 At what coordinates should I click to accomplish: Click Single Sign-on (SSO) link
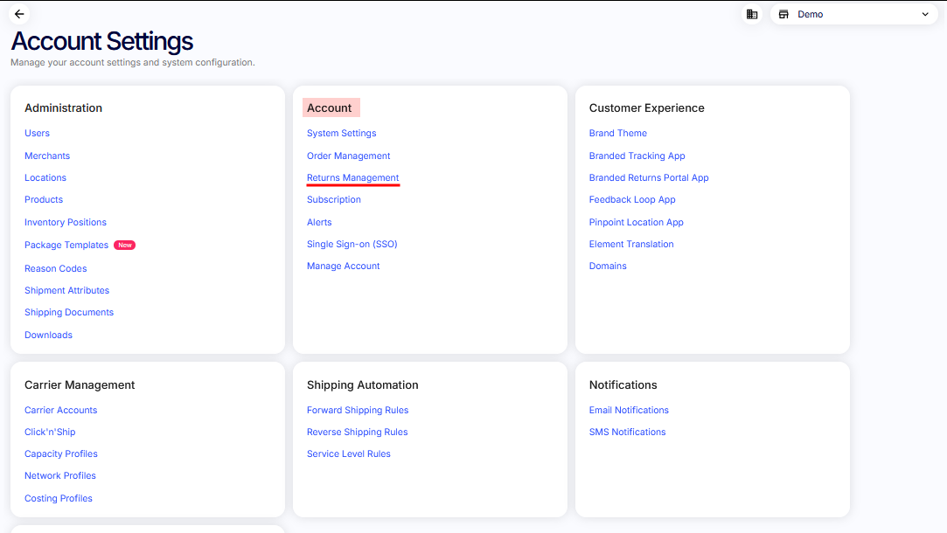click(352, 245)
